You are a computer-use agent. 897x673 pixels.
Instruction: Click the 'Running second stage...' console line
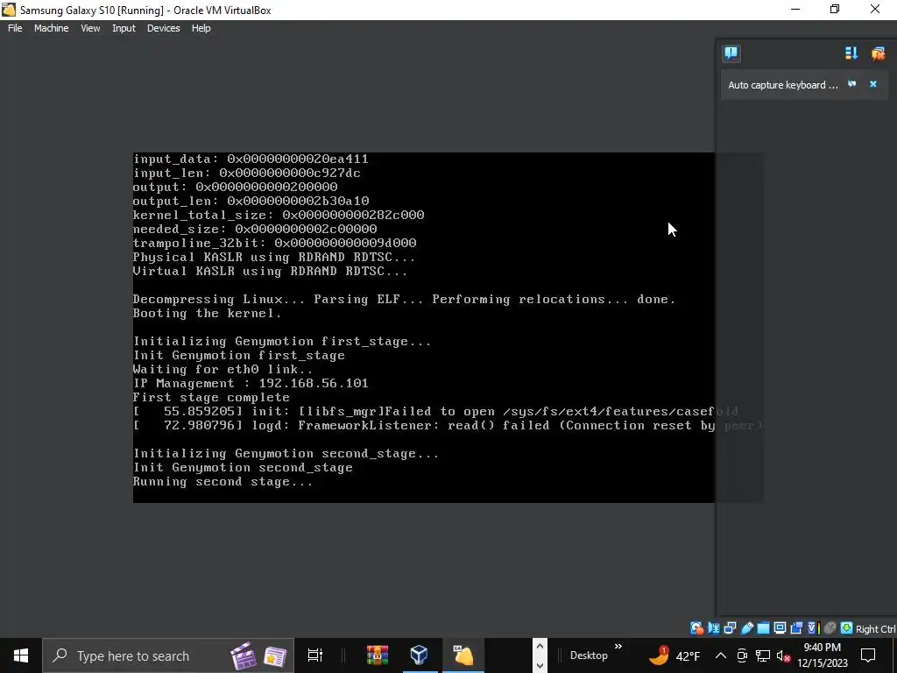click(x=223, y=482)
